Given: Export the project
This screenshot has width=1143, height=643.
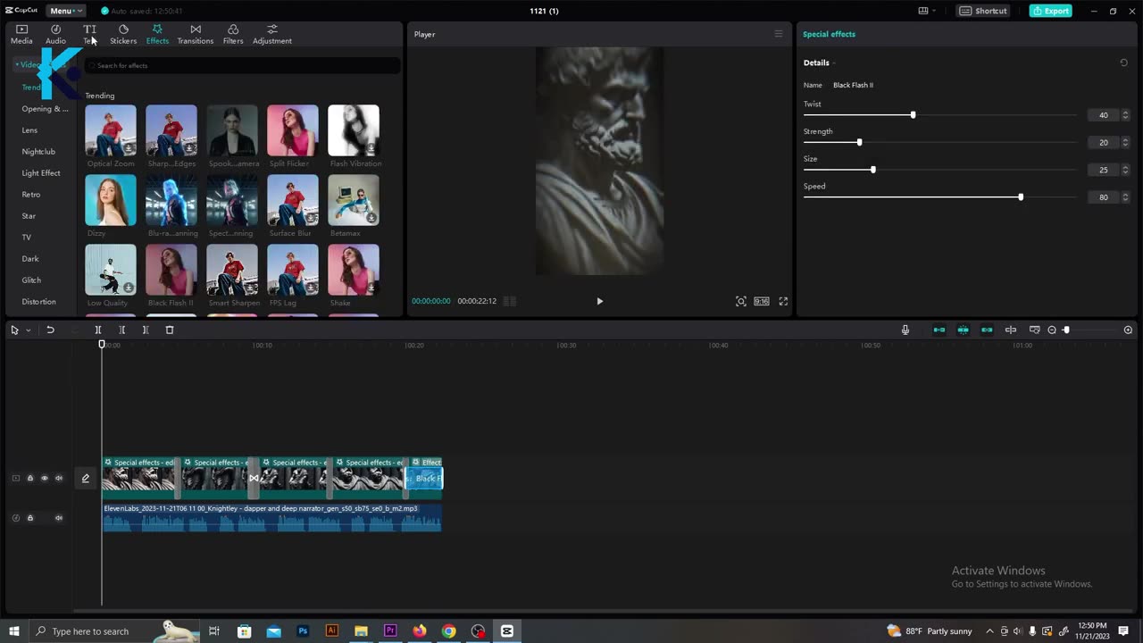Looking at the screenshot, I should (1050, 11).
